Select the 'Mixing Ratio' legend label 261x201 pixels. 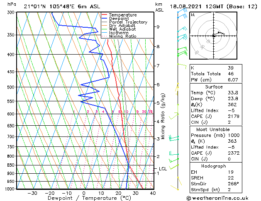coord(123,36)
